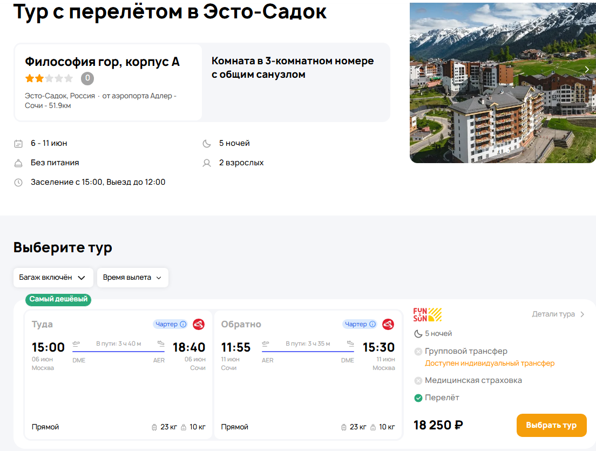Viewport: 596px width, 451px height.
Task: Click the landing icon in Туда flight
Action: (x=161, y=344)
